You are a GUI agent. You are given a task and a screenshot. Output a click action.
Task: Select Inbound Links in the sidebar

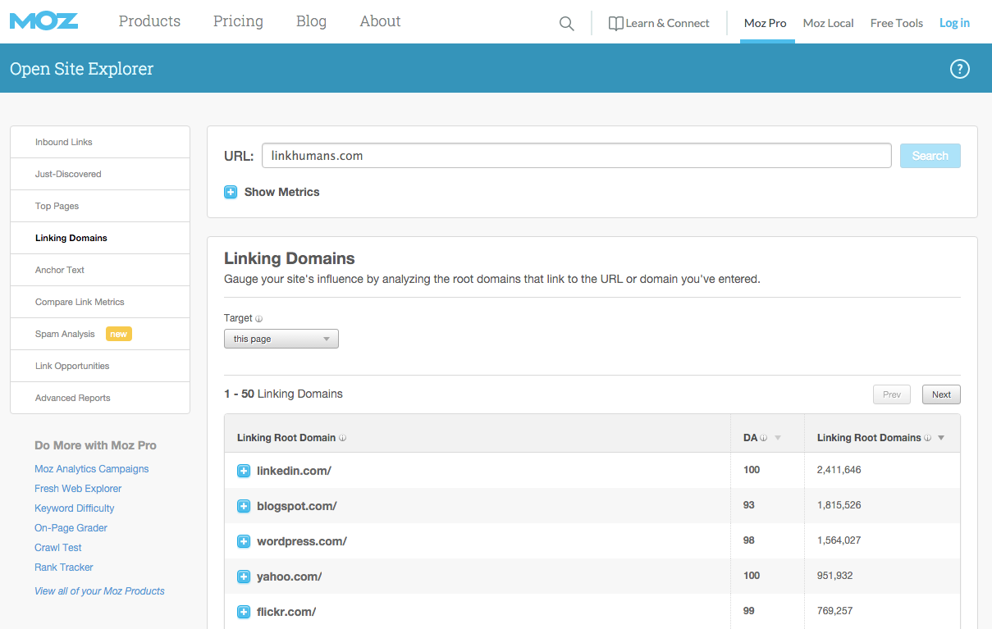click(100, 142)
